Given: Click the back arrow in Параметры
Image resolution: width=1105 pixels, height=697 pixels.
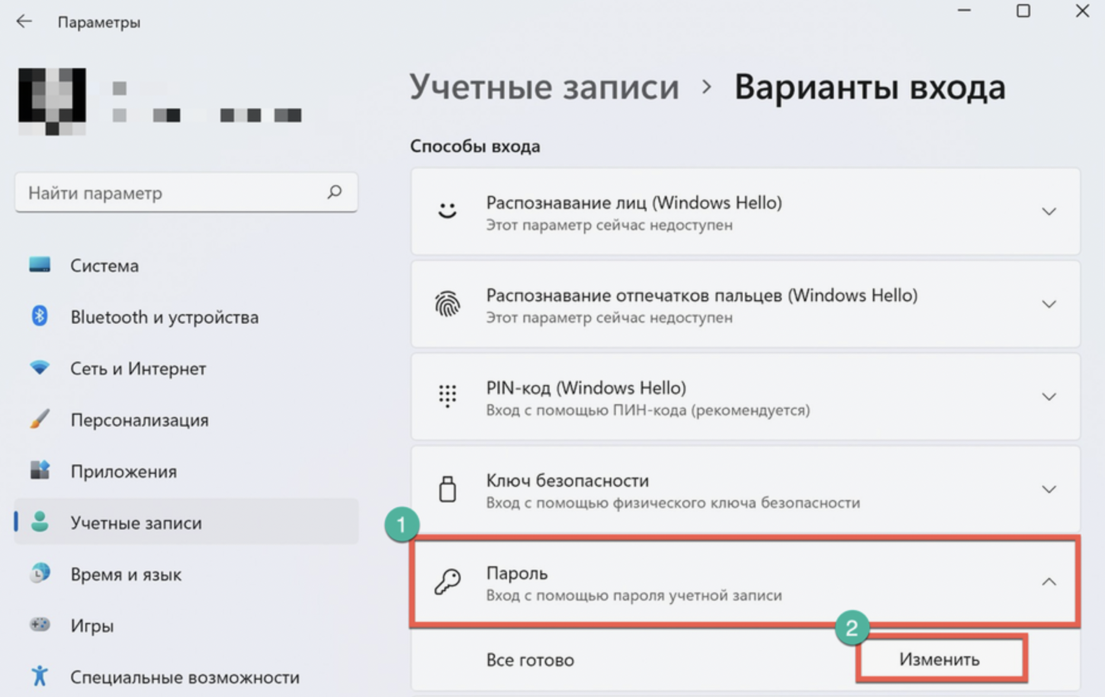Looking at the screenshot, I should (24, 21).
